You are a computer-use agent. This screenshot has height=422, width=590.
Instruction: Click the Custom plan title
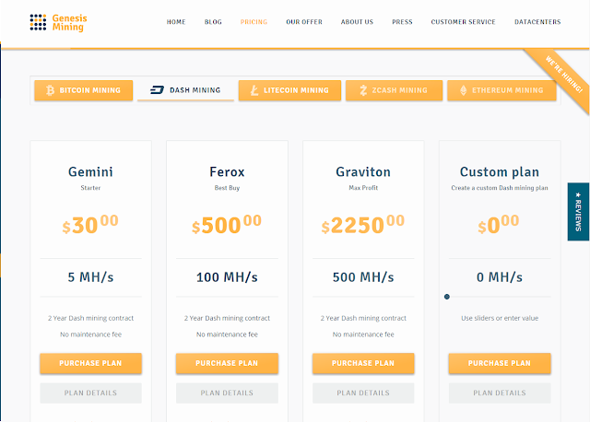pyautogui.click(x=500, y=172)
